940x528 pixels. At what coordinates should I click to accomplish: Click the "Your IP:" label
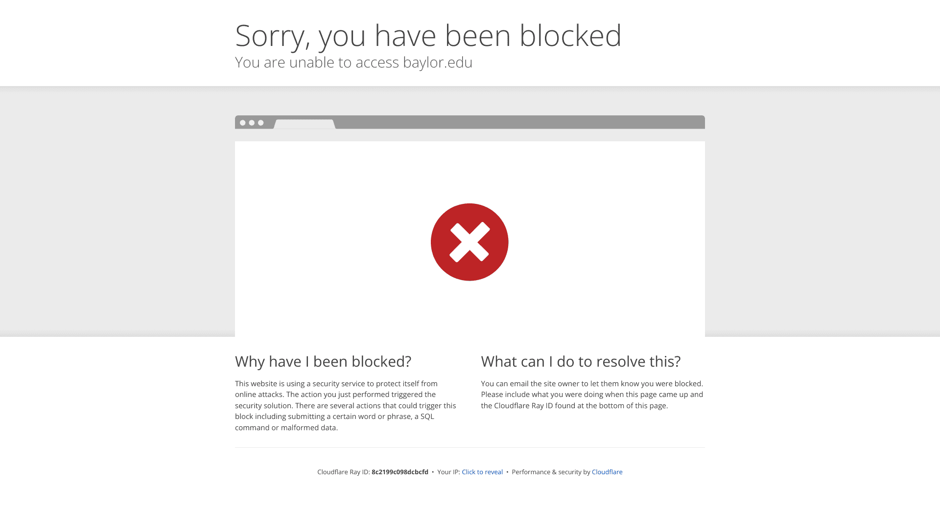[448, 472]
